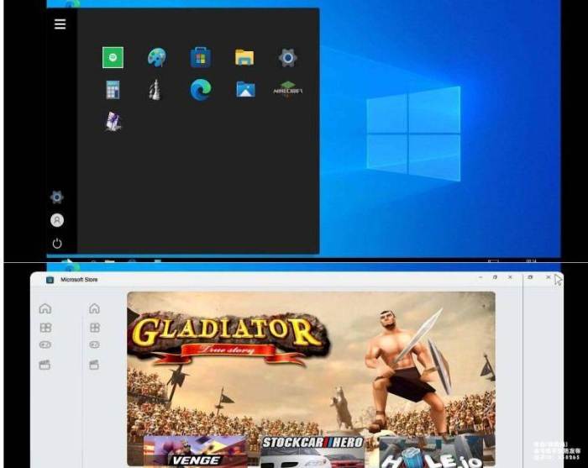The image size is (588, 468).
Task: Open Gaming section in the leftmost Store sidebar
Action: [x=45, y=344]
